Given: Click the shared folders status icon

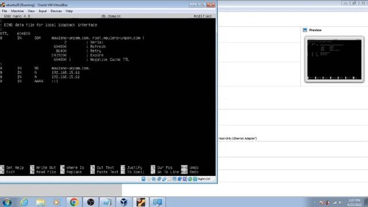Looking at the screenshot, I should [169, 179].
